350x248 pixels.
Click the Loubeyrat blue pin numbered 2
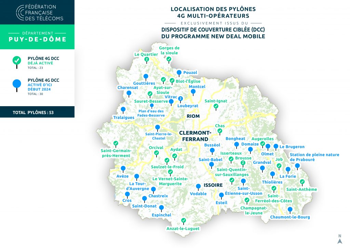click(180, 99)
